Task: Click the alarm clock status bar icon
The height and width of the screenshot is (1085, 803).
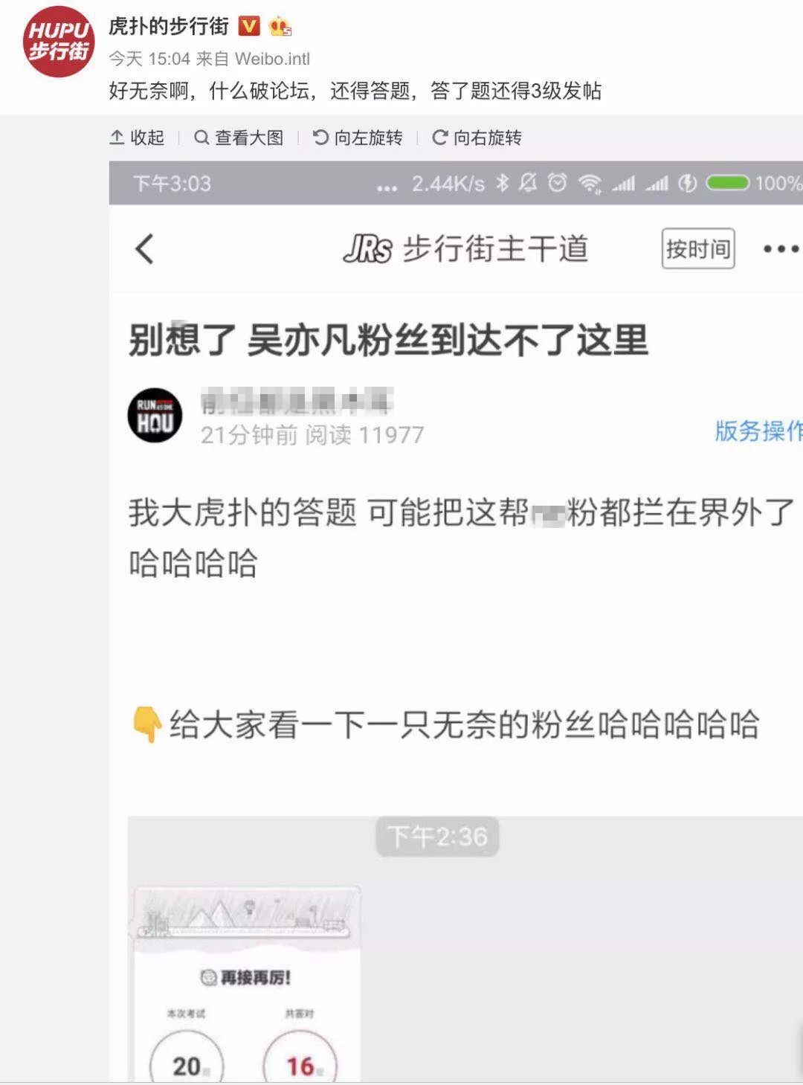Action: click(x=558, y=182)
